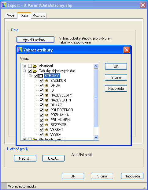Viewport: 148px width, 190px height.
Task: Uncheck the ODKAZ attribute checkbox
Action: point(42,105)
